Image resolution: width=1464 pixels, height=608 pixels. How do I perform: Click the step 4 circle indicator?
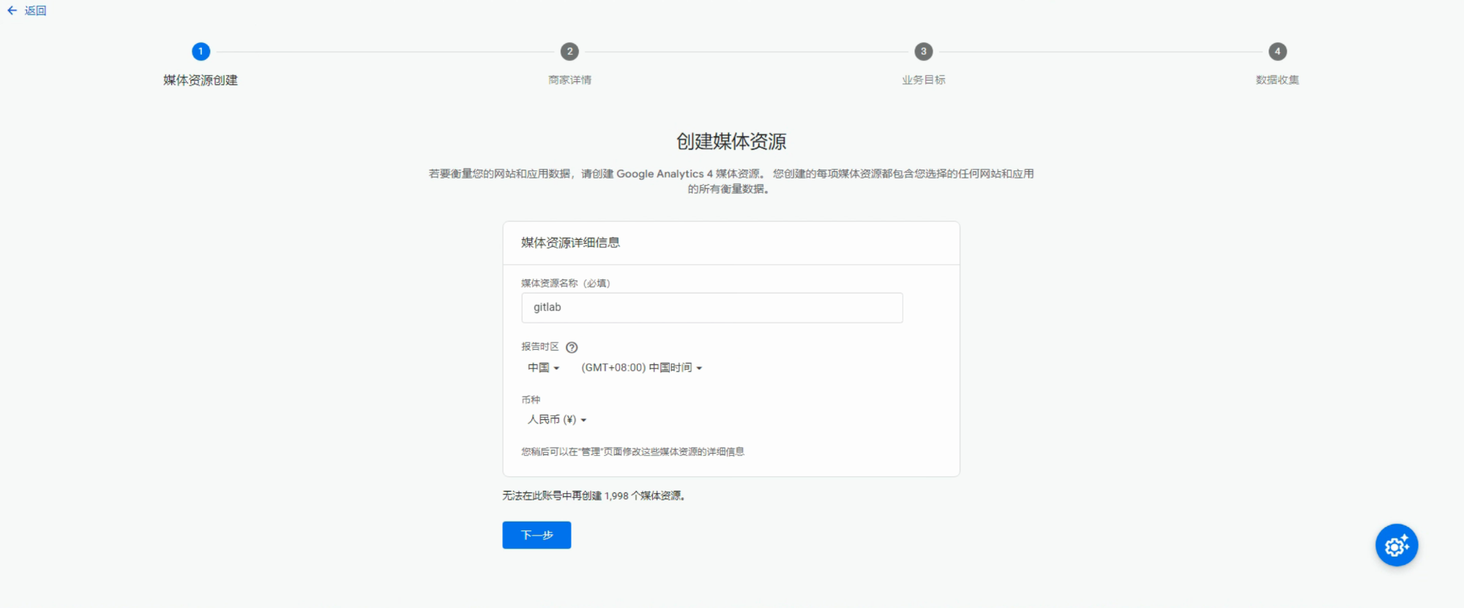tap(1277, 51)
